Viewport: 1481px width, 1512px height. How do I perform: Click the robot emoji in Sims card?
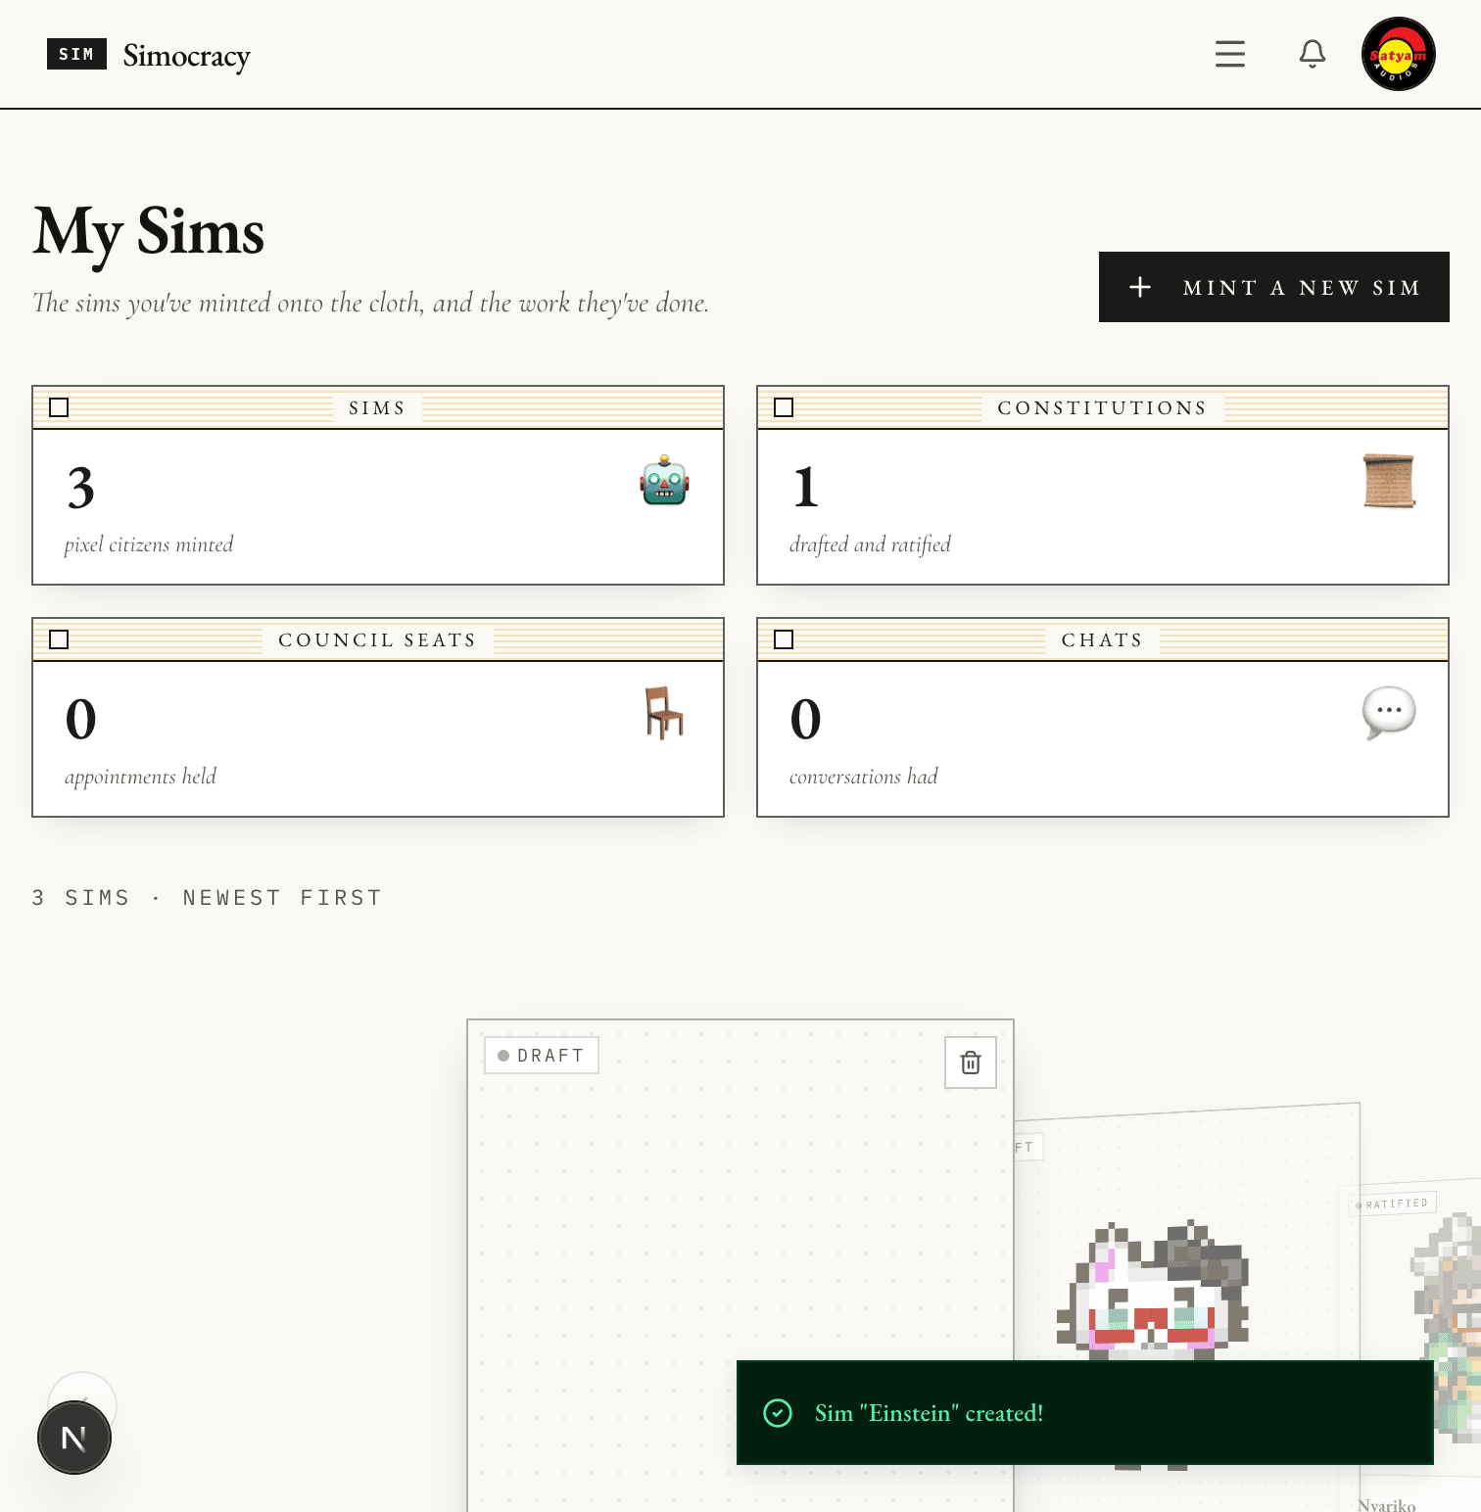tap(665, 480)
